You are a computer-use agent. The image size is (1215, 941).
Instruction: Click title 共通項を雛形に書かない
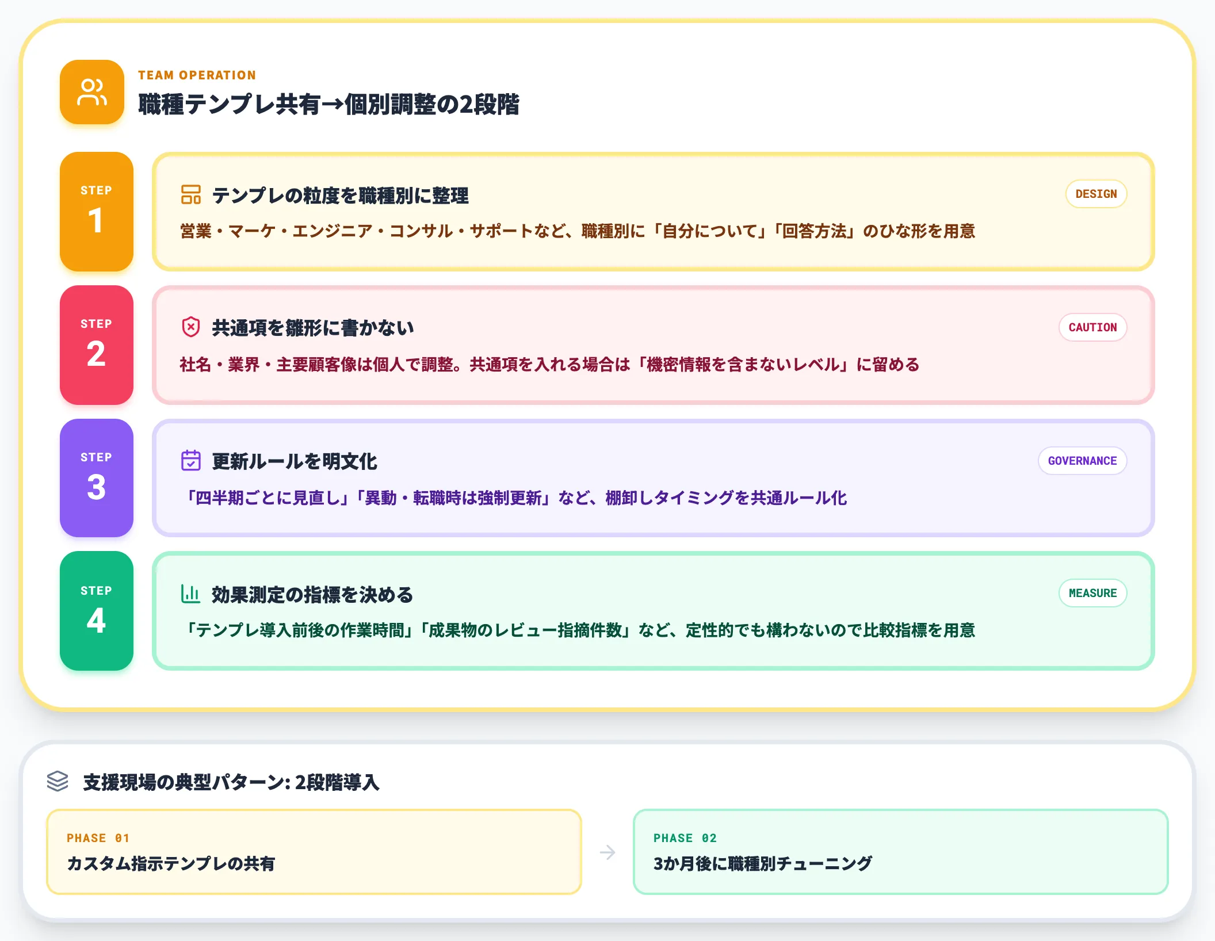pyautogui.click(x=313, y=328)
